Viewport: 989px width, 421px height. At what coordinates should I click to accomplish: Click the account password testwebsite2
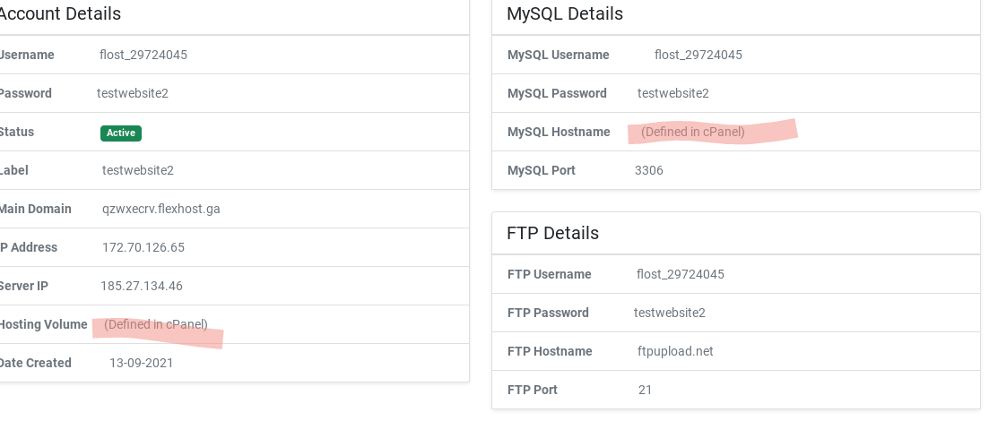[133, 93]
